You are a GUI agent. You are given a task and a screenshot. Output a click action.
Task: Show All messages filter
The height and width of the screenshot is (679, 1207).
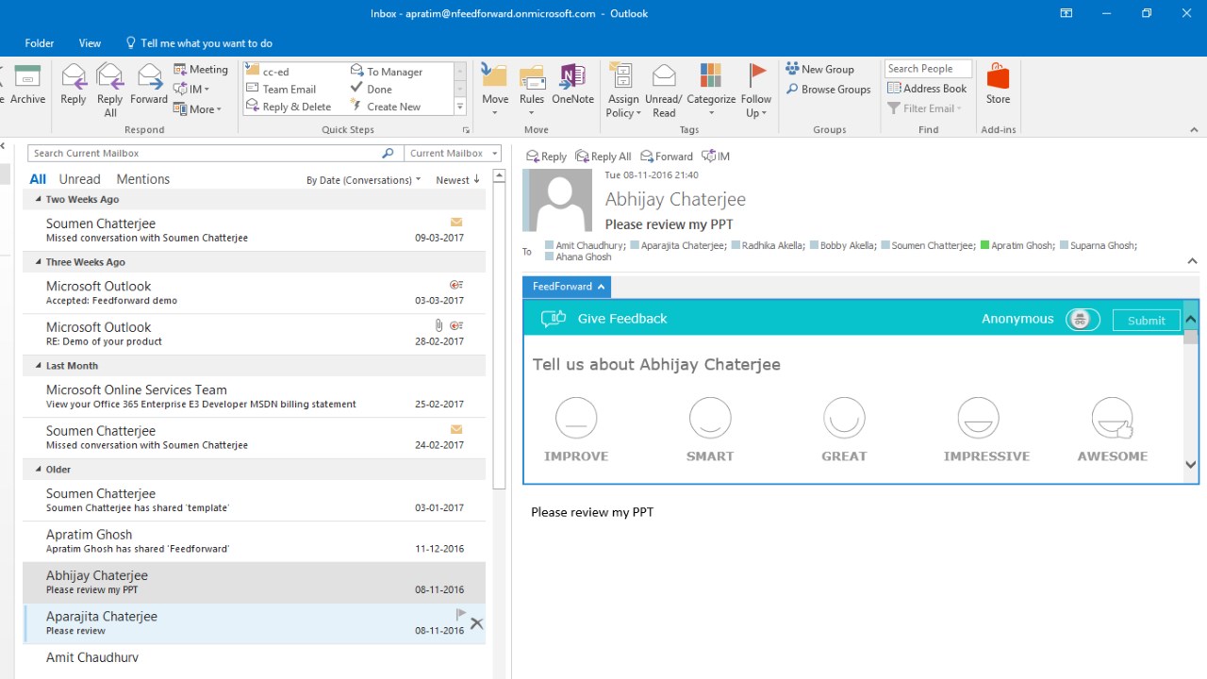(38, 179)
